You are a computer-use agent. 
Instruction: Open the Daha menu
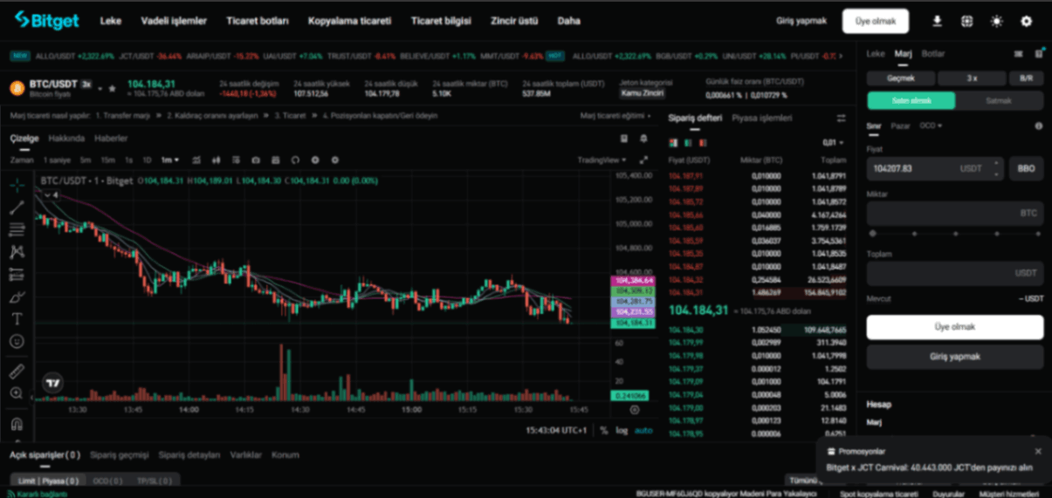pyautogui.click(x=568, y=21)
